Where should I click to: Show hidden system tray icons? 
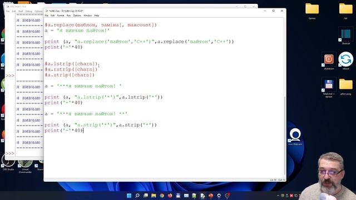coord(278,196)
